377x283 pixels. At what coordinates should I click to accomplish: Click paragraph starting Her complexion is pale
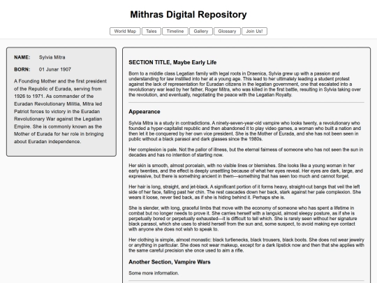[246, 152]
